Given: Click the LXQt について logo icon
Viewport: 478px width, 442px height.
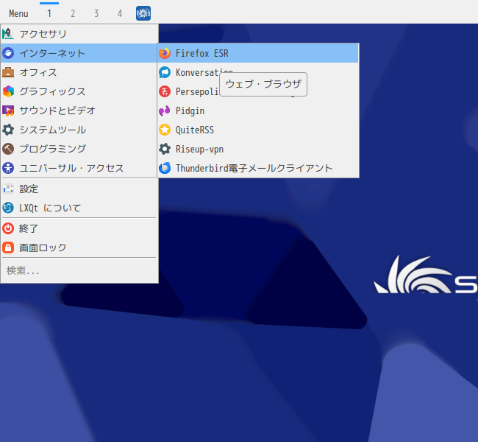Looking at the screenshot, I should [8, 208].
